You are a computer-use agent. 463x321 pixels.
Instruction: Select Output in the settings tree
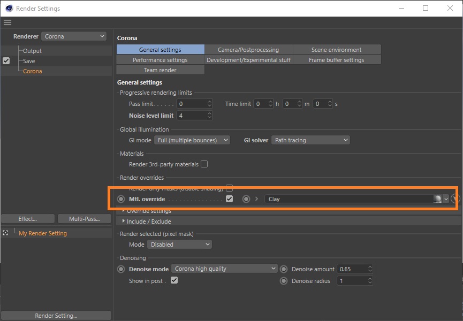click(32, 51)
